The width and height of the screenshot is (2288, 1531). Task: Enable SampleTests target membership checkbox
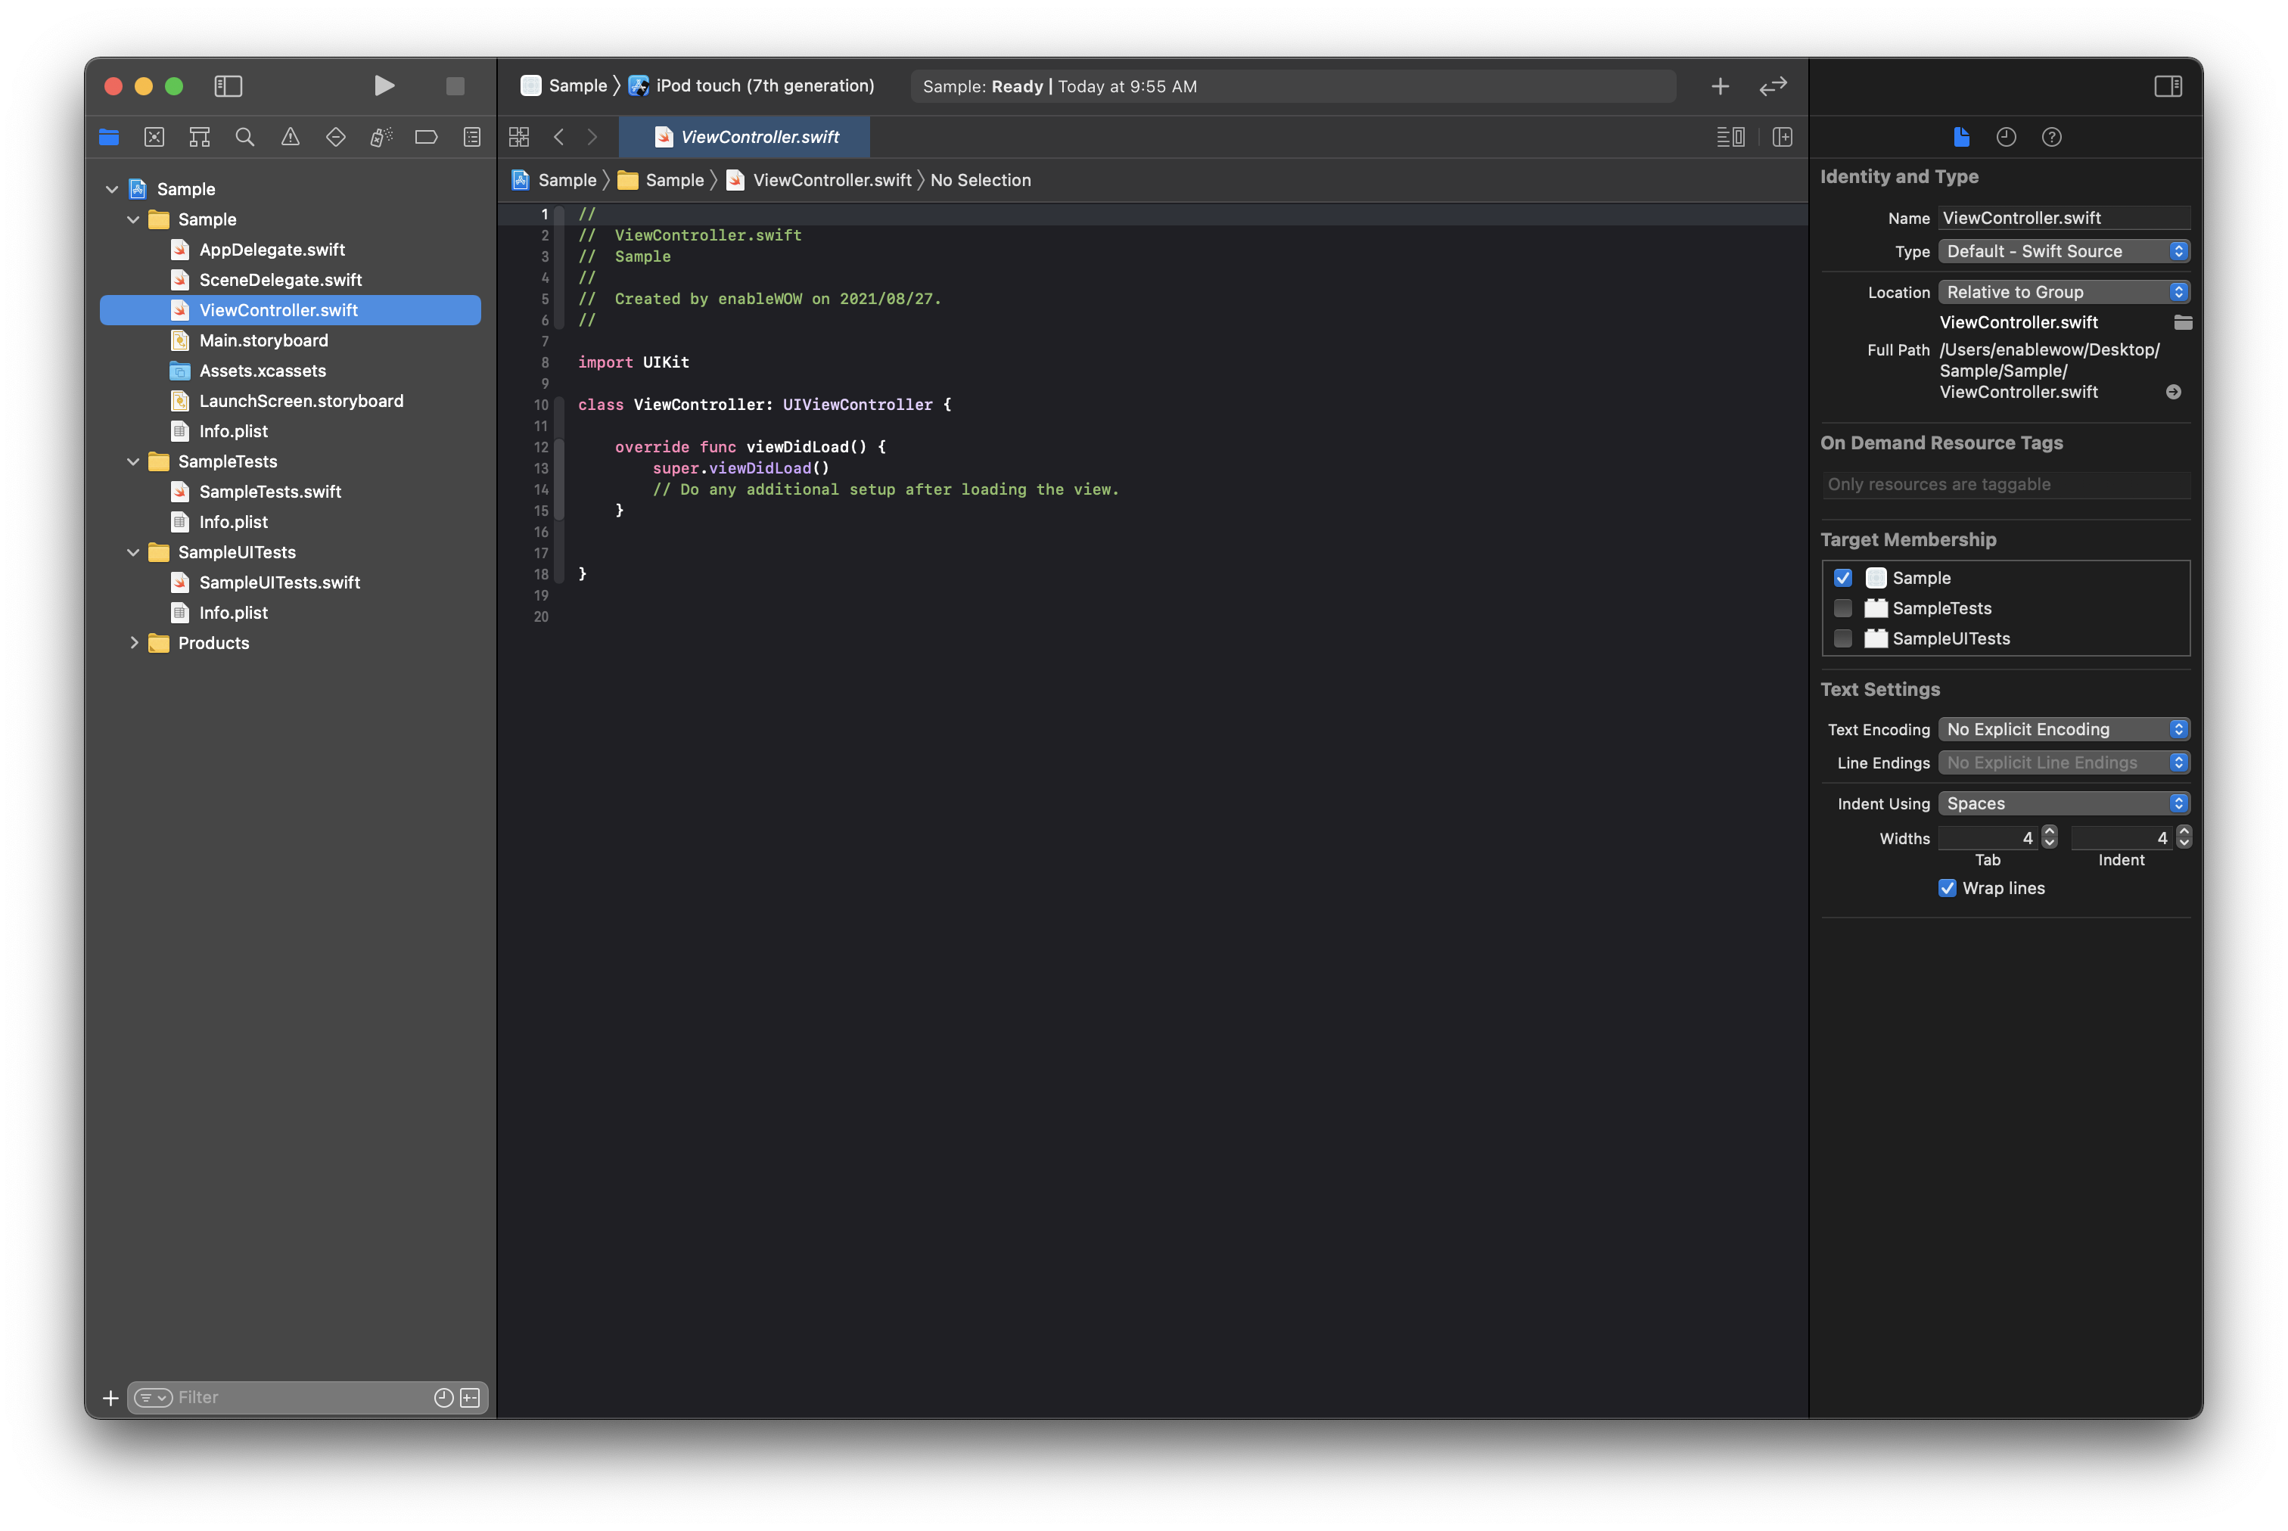coord(1842,608)
